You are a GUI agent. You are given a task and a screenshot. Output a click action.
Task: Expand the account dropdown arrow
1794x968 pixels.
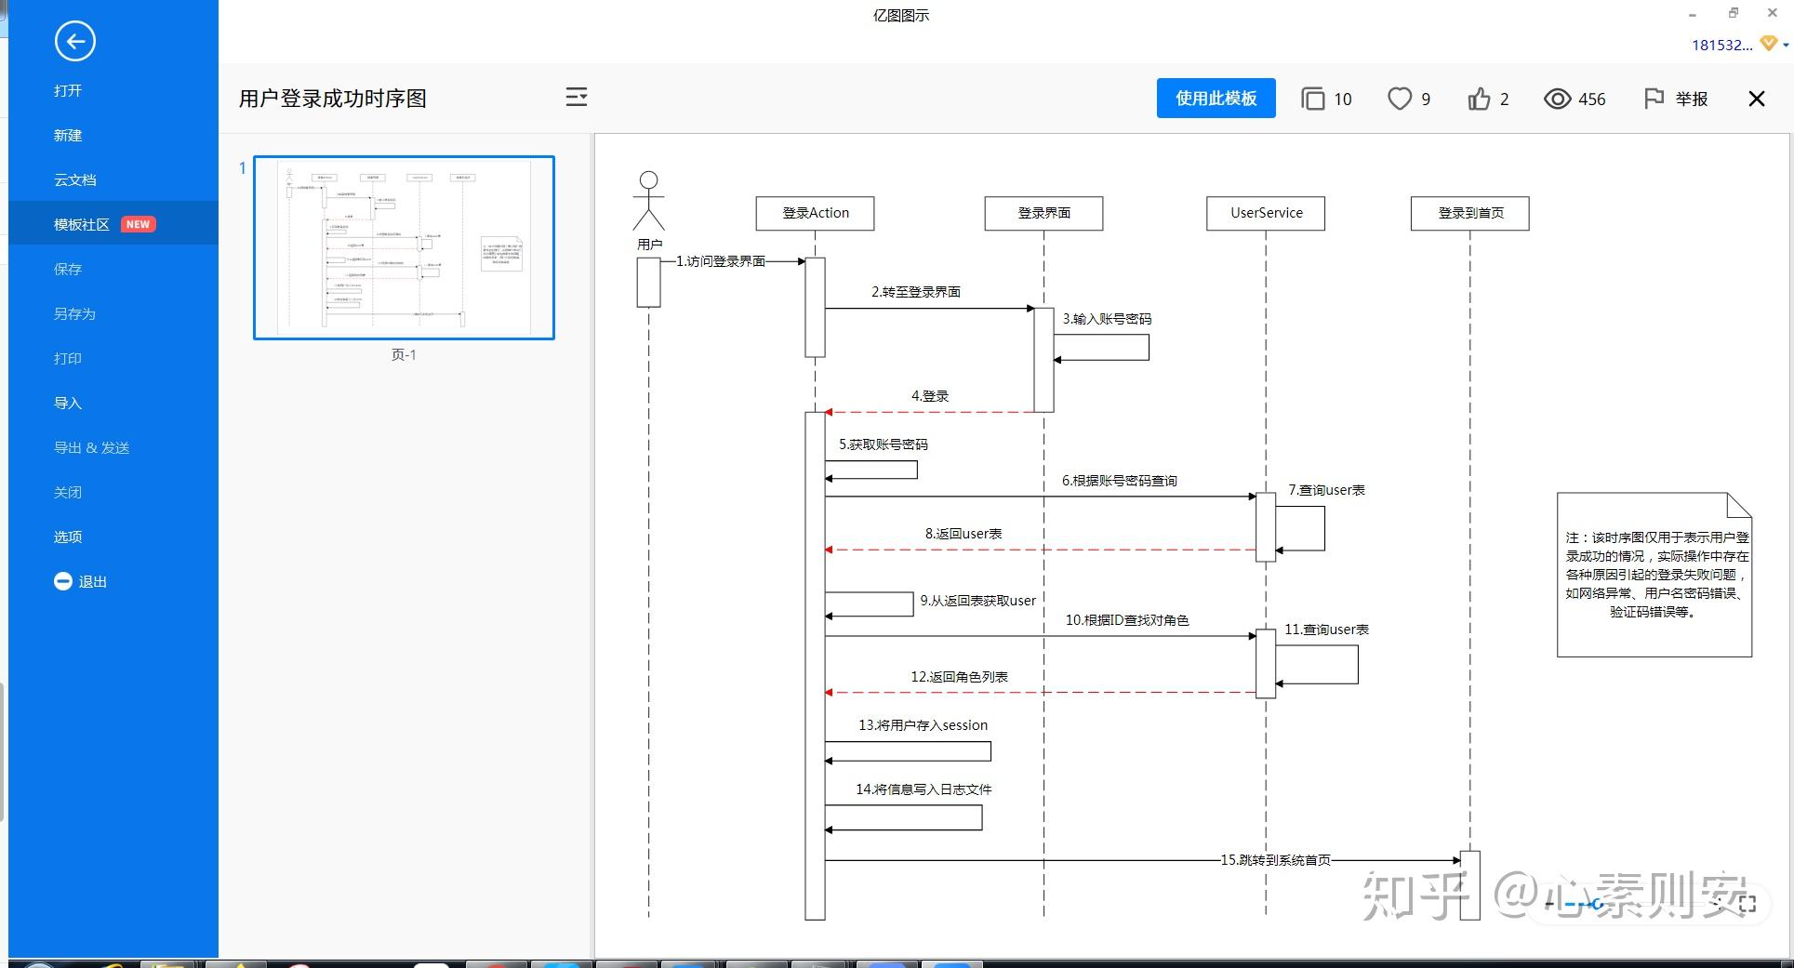tap(1786, 45)
